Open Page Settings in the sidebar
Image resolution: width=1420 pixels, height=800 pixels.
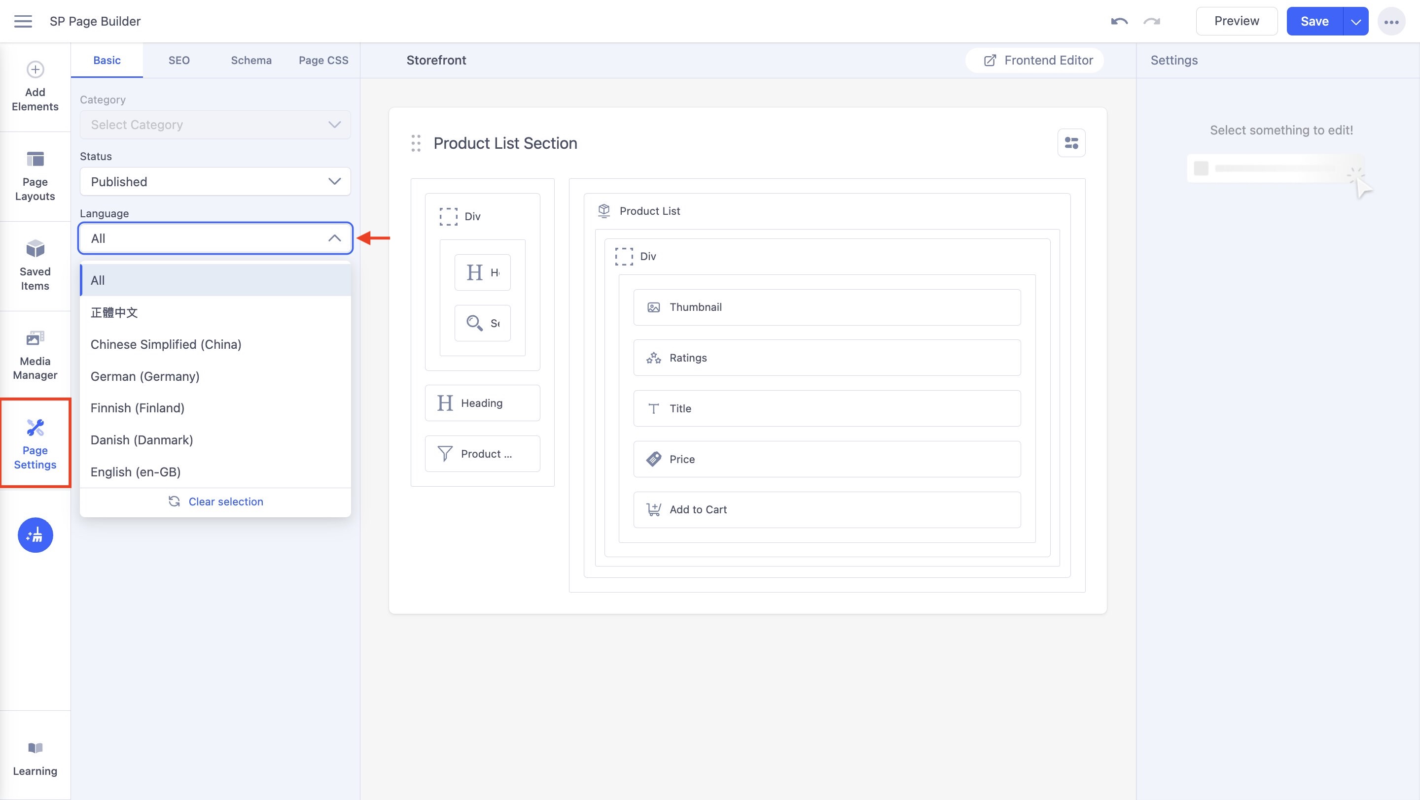pyautogui.click(x=35, y=444)
